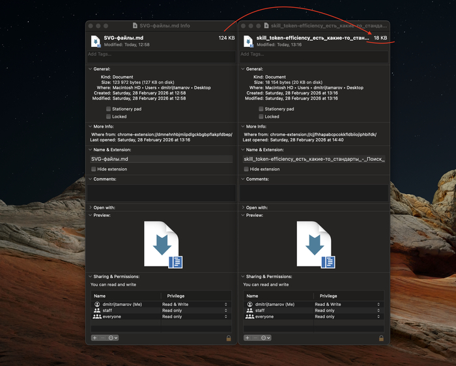Viewport: 456px width, 366px height.
Task: Click Add Tags field in skill_token-efficiency window
Action: [314, 57]
